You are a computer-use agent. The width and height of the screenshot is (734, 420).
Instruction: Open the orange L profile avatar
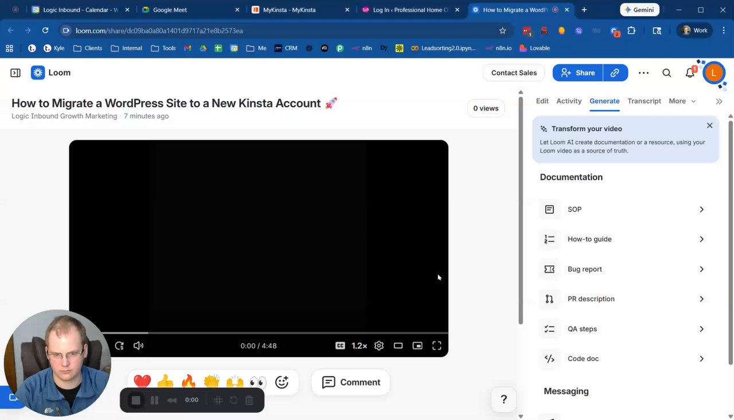tap(713, 73)
